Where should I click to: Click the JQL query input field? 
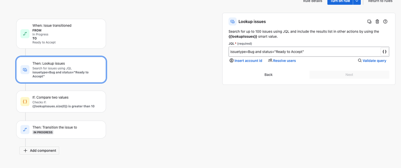(304, 52)
